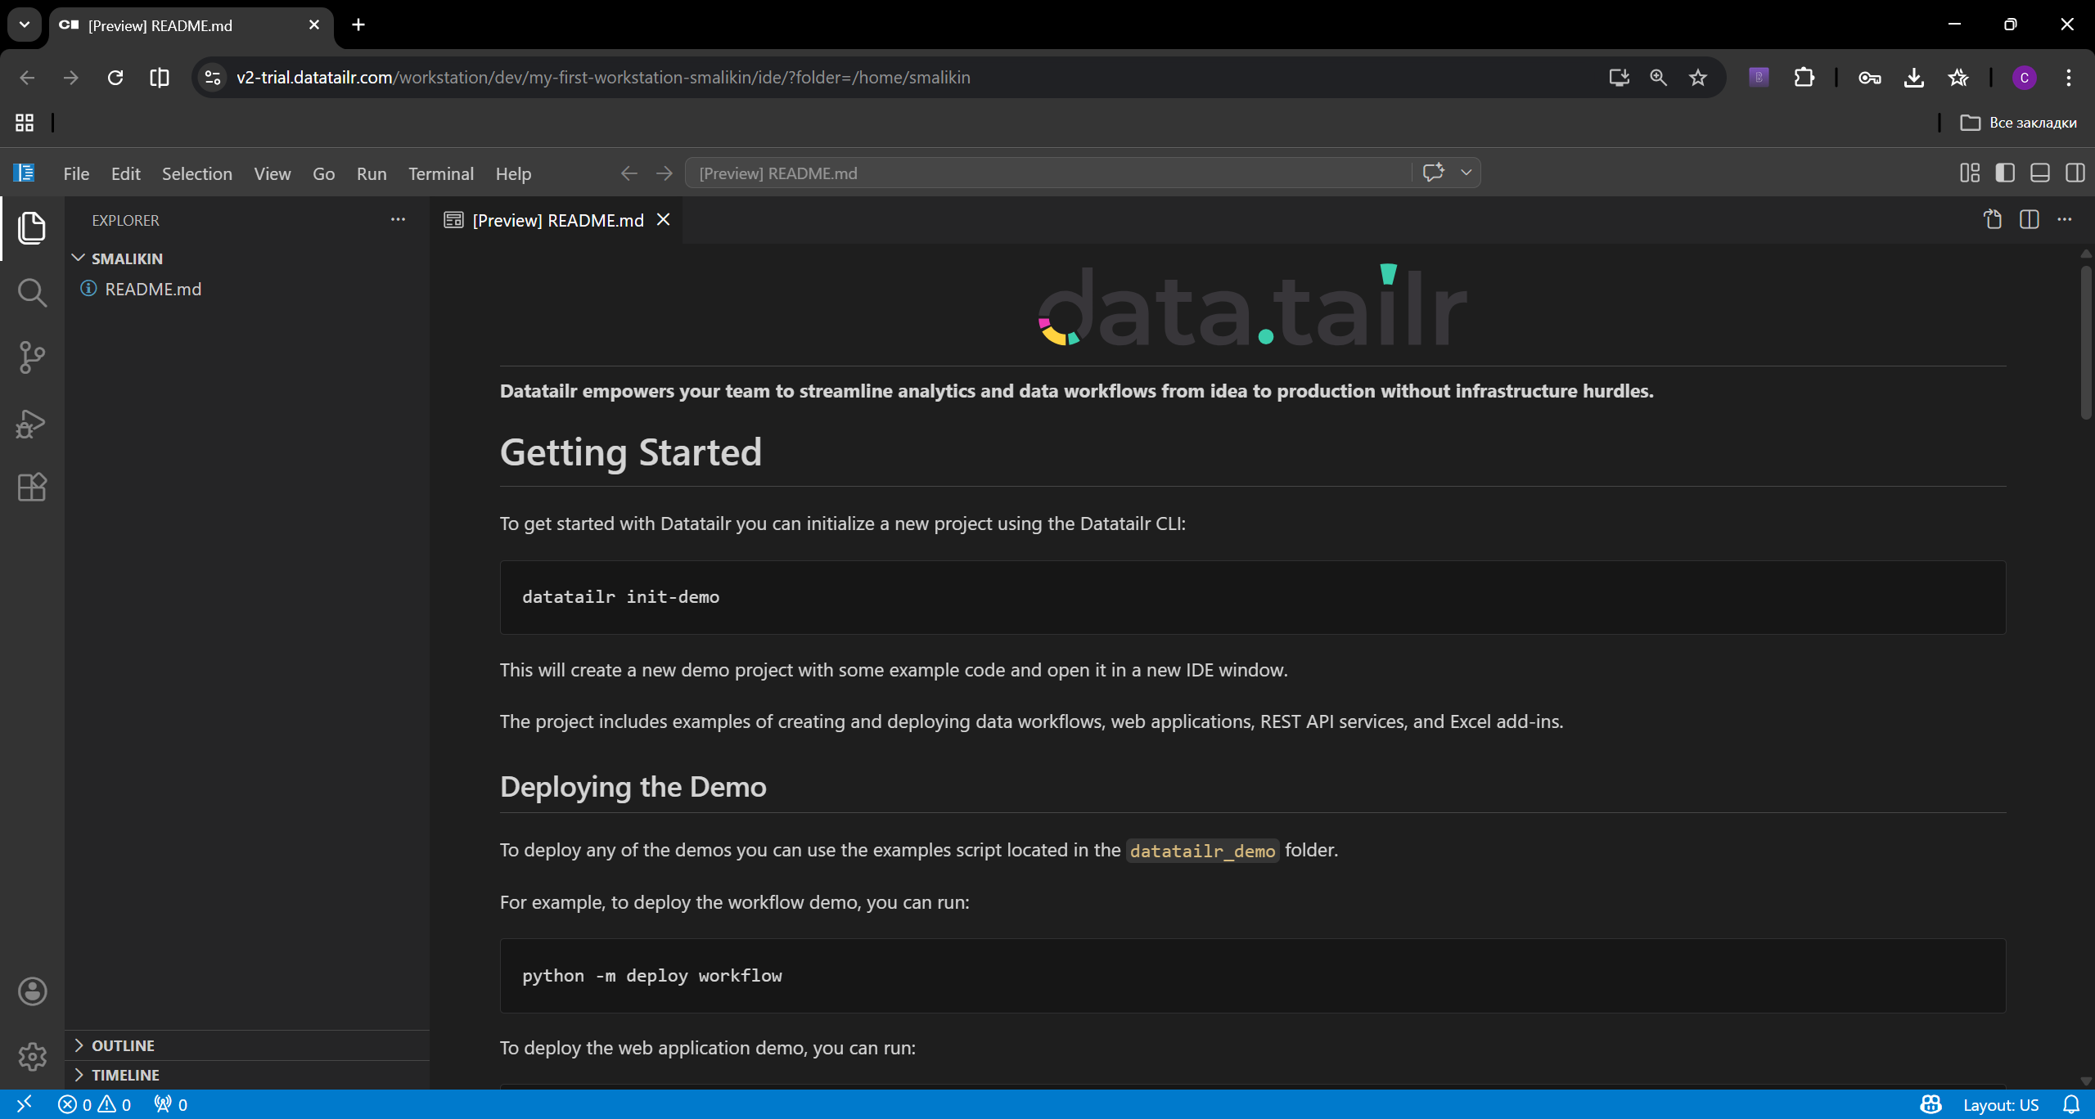Open the Search view icon
Image resolution: width=2095 pixels, height=1119 pixels.
pyautogui.click(x=32, y=292)
